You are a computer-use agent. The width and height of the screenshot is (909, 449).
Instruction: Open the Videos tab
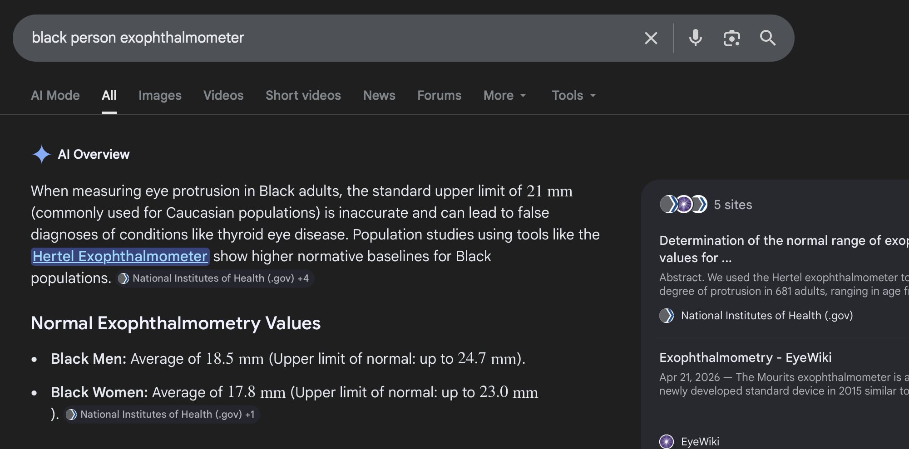[x=223, y=95]
